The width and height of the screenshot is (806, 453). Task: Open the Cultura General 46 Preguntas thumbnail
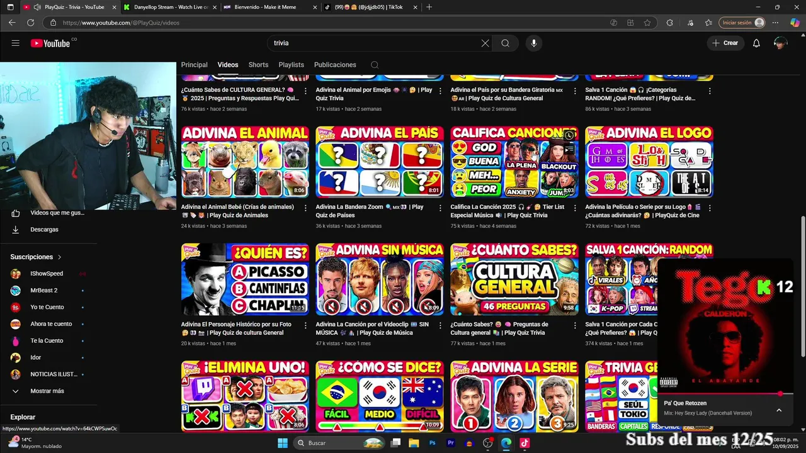click(x=514, y=279)
